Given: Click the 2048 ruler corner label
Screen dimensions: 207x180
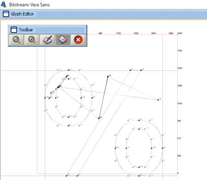Looking at the screenshot, I should coord(180,33).
